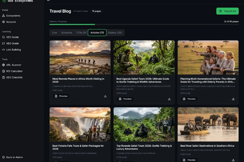This screenshot has width=244, height=162.
Task: Click the Travel Blog heading
Action: pos(60,11)
